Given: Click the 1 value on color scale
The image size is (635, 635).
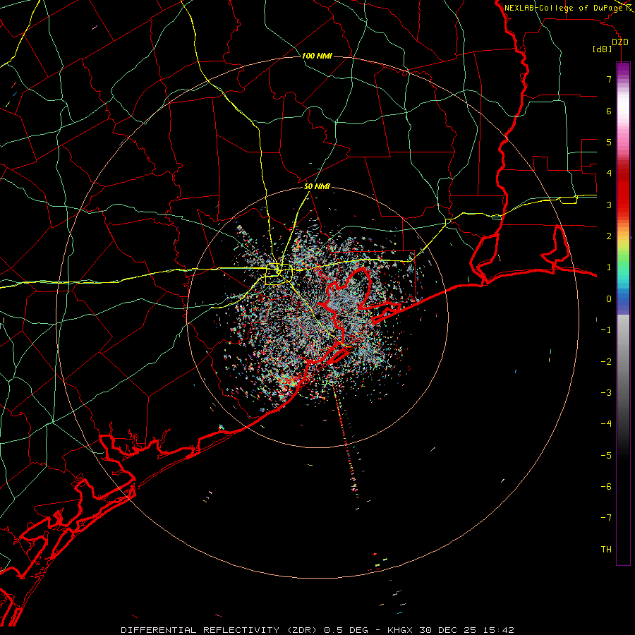Looking at the screenshot, I should [x=609, y=267].
